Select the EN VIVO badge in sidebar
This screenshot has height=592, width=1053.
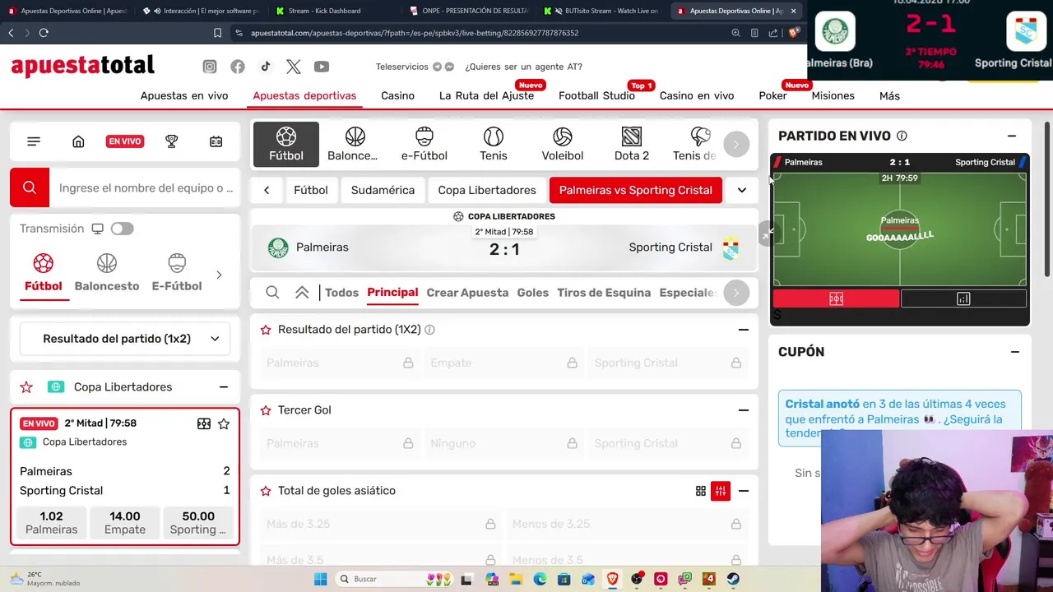click(x=125, y=141)
